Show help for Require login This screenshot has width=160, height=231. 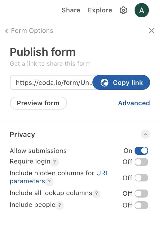55,162
